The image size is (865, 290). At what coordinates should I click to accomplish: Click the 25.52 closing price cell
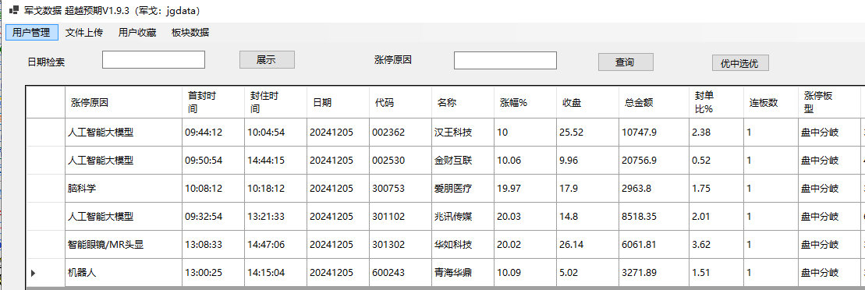(587, 133)
